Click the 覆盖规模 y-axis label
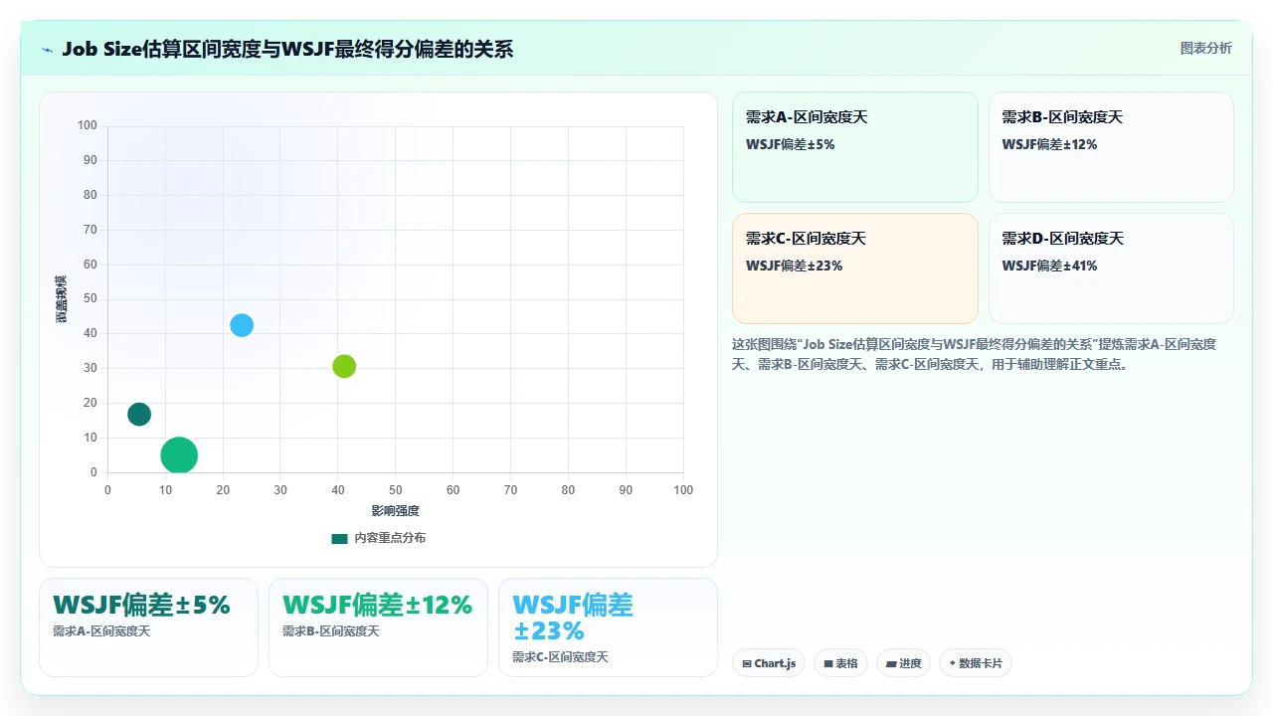 61,298
